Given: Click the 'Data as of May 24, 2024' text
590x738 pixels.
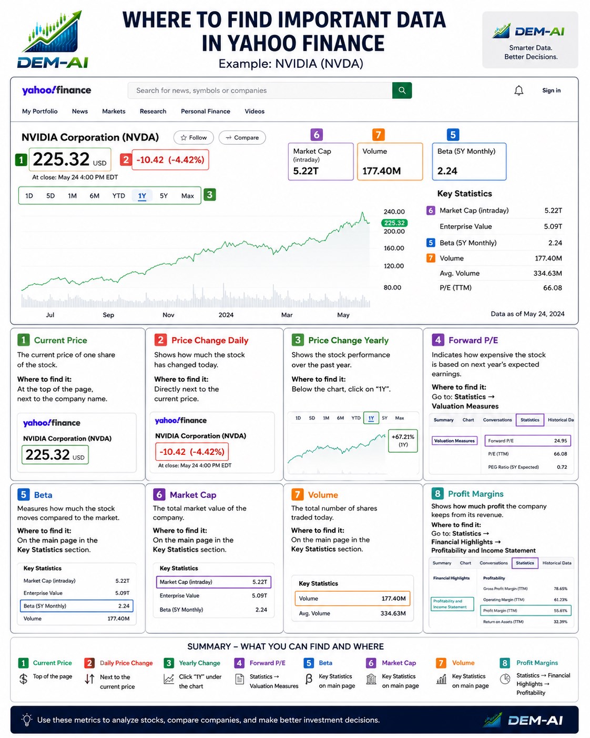Looking at the screenshot, I should (x=527, y=314).
